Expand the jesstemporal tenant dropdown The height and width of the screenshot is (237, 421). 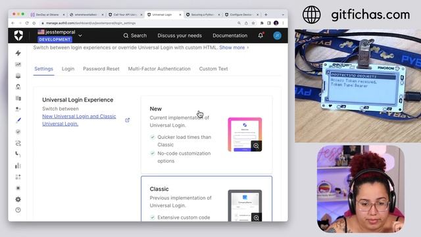(x=80, y=36)
